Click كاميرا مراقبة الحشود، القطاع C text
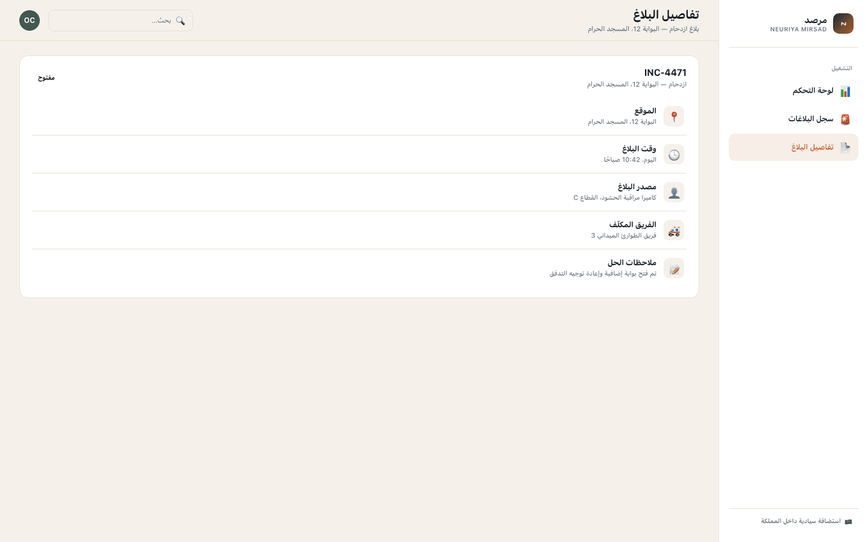Screen dimensions: 868x542 tap(615, 198)
